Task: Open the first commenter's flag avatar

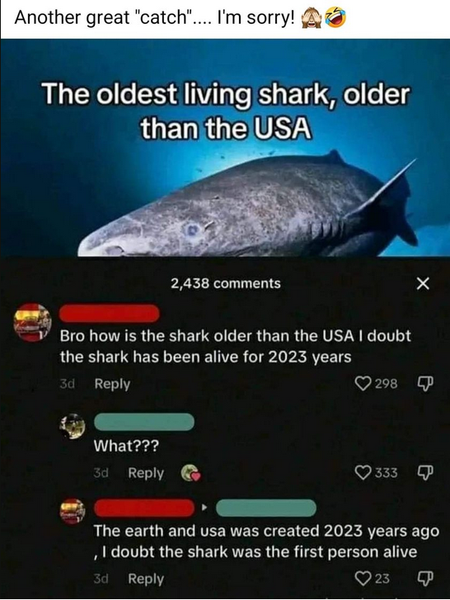Action: [33, 323]
